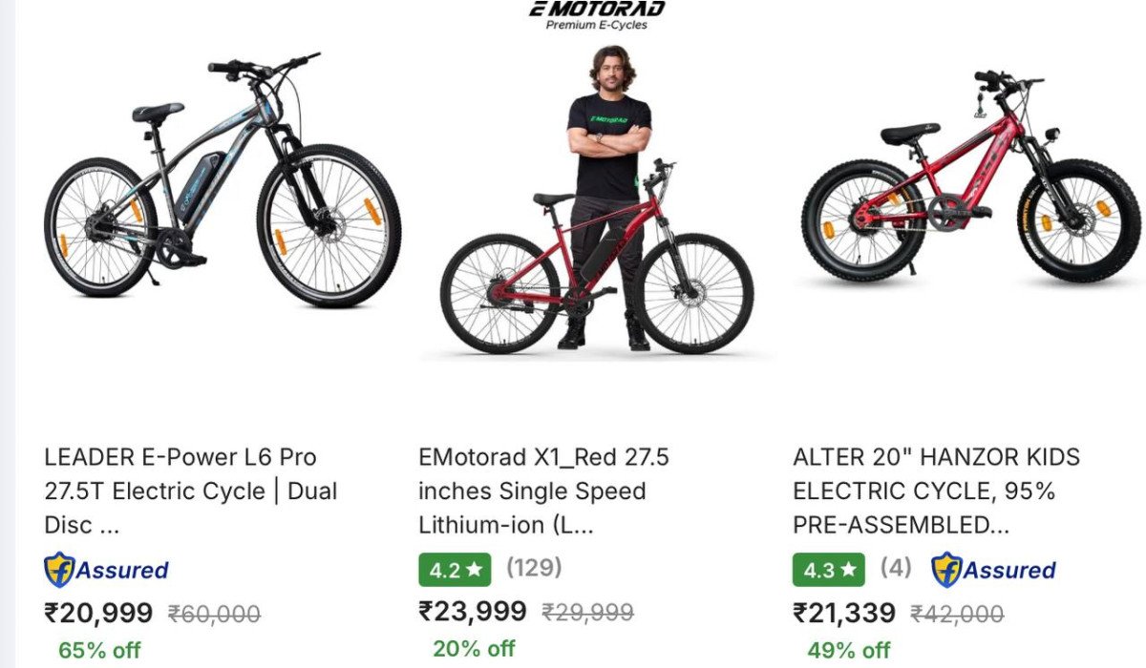Click the ₹23,999 price

coord(473,611)
